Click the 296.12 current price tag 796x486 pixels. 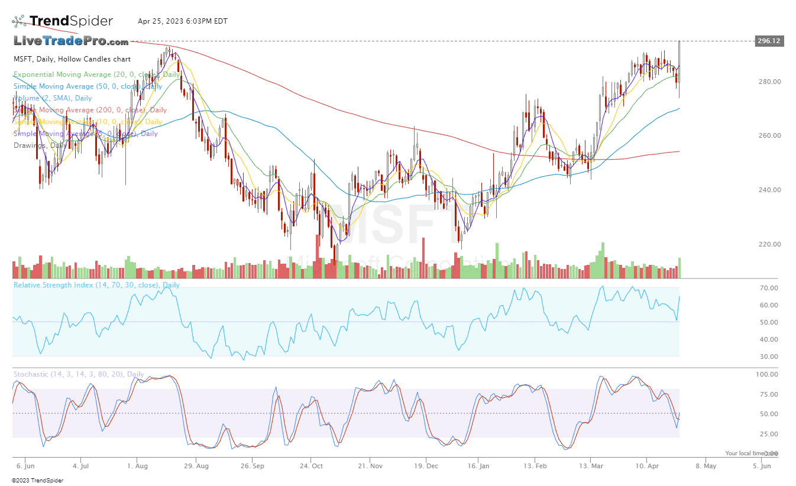[x=769, y=41]
